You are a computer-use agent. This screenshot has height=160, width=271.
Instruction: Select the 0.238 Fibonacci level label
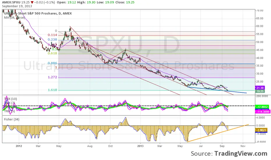(52, 40)
